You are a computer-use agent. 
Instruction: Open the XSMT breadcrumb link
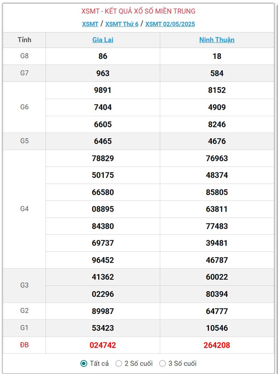[x=90, y=24]
